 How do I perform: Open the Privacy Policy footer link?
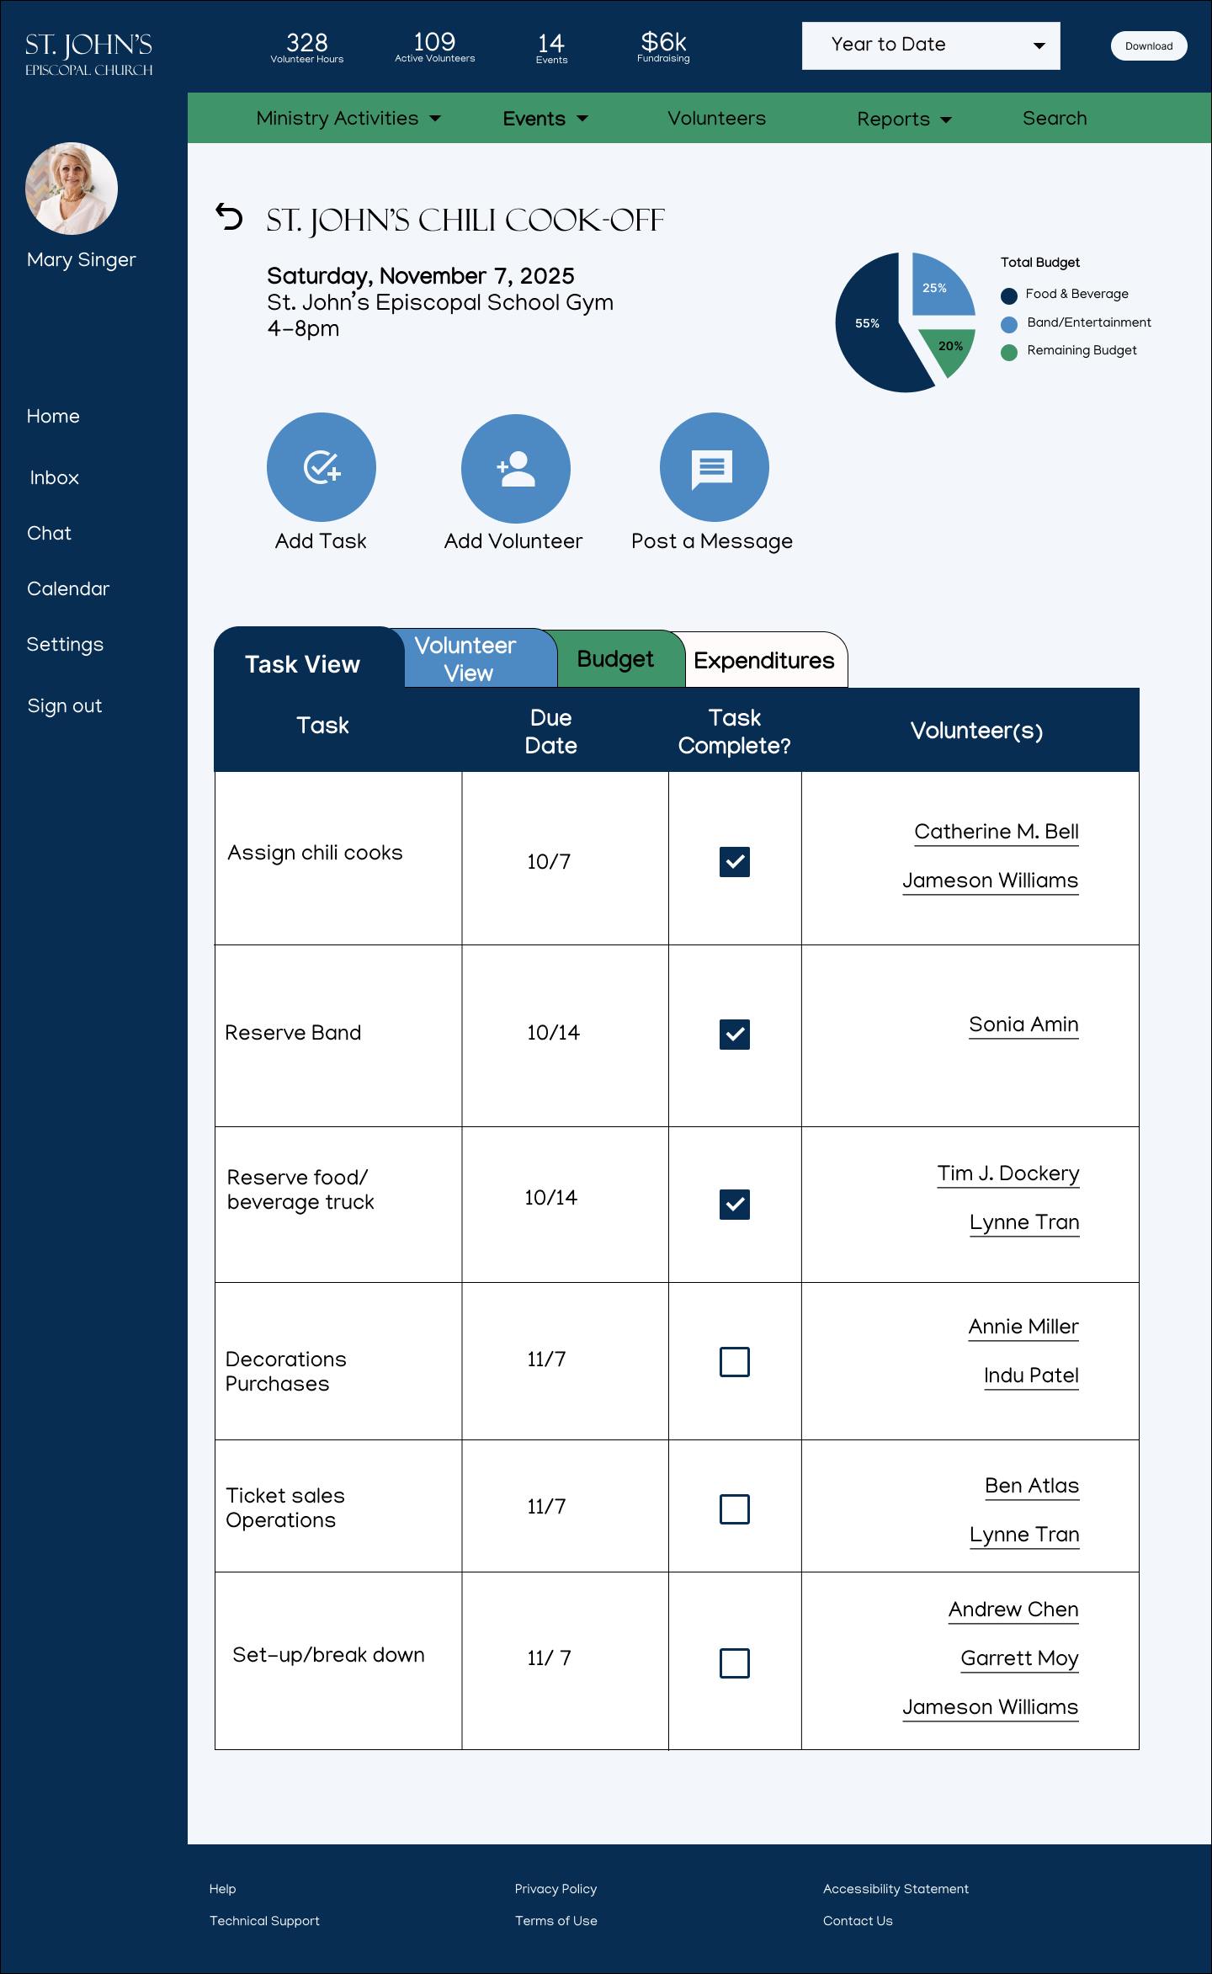(x=555, y=1889)
